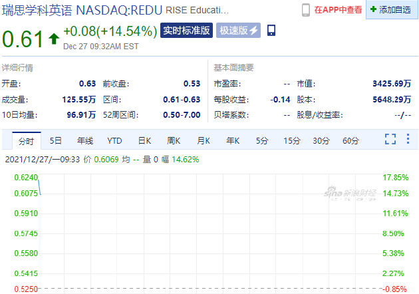Screen dimensions: 419x294
Task: Click 52周区间 value 0.50-7.00
Action: click(182, 115)
